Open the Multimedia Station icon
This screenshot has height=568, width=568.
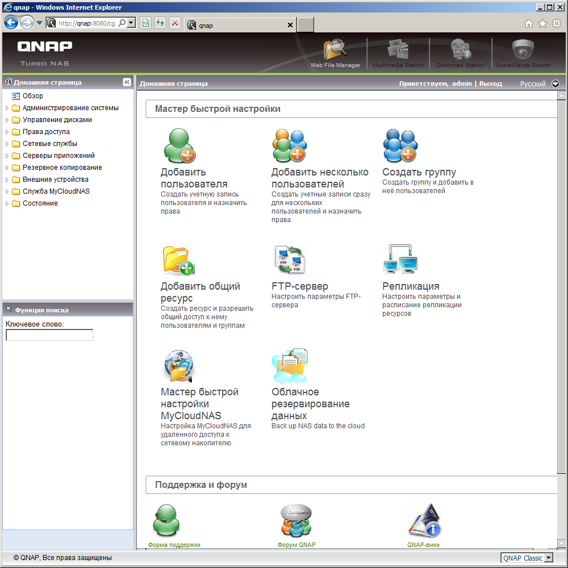[x=398, y=49]
